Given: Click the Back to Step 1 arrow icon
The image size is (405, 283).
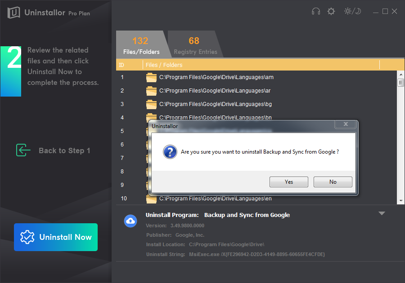Looking at the screenshot, I should click(23, 150).
